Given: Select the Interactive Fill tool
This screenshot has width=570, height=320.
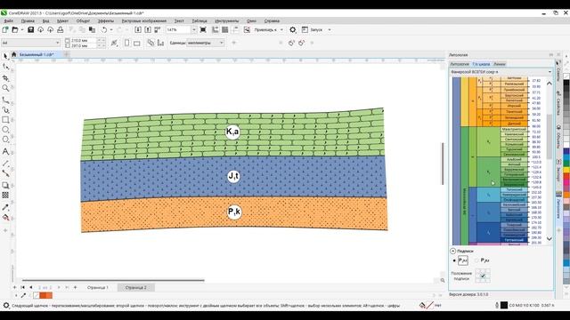Looking at the screenshot, I should [x=5, y=218].
